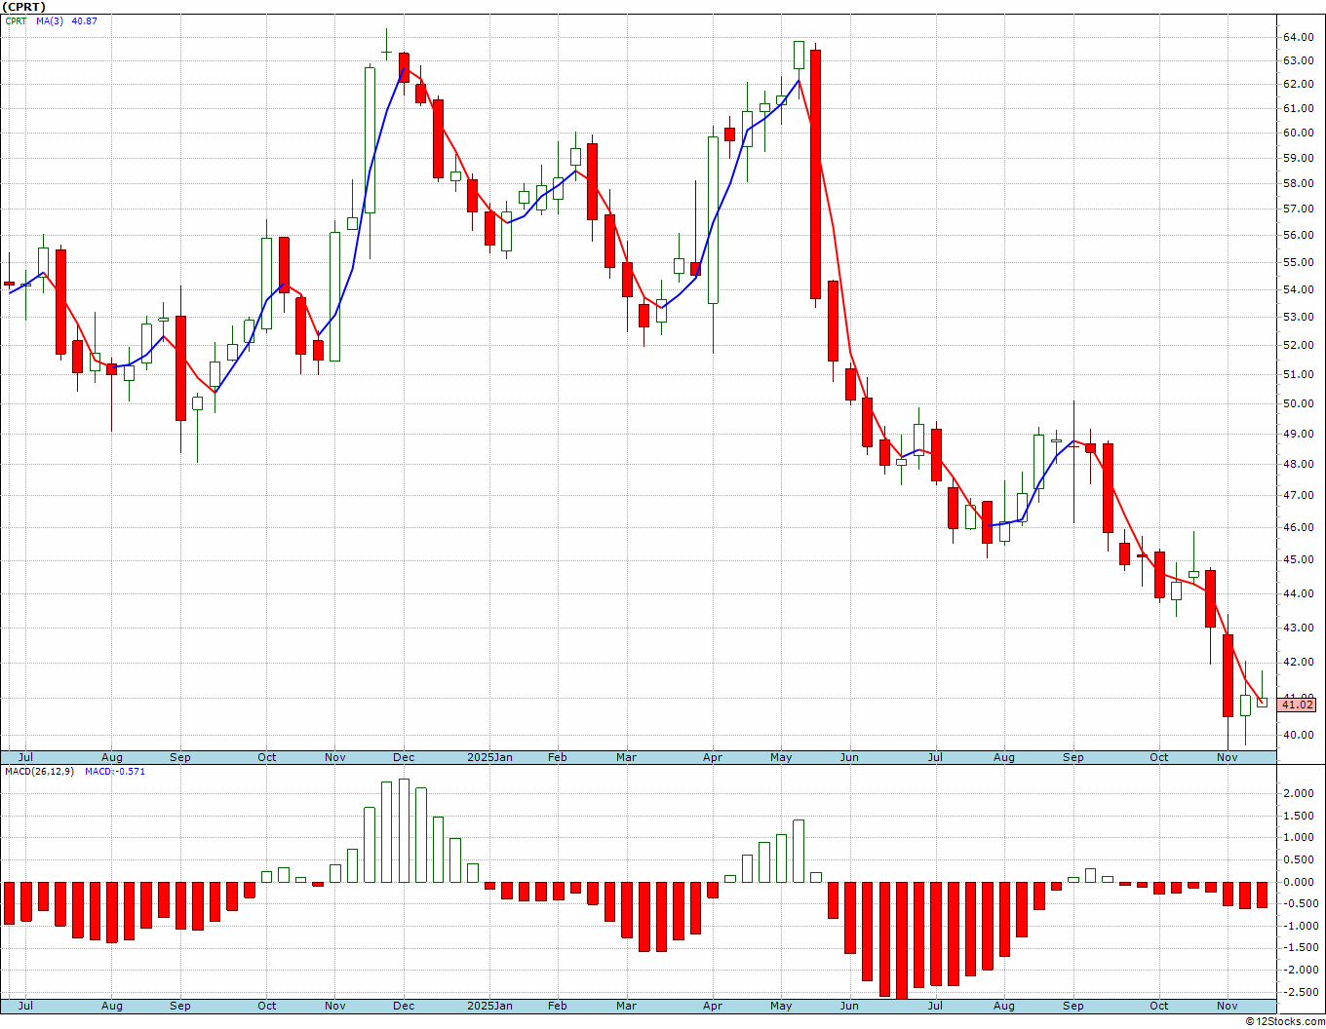Image resolution: width=1326 pixels, height=1029 pixels.
Task: Select the 2.000 MACD axis label
Action: click(1297, 794)
